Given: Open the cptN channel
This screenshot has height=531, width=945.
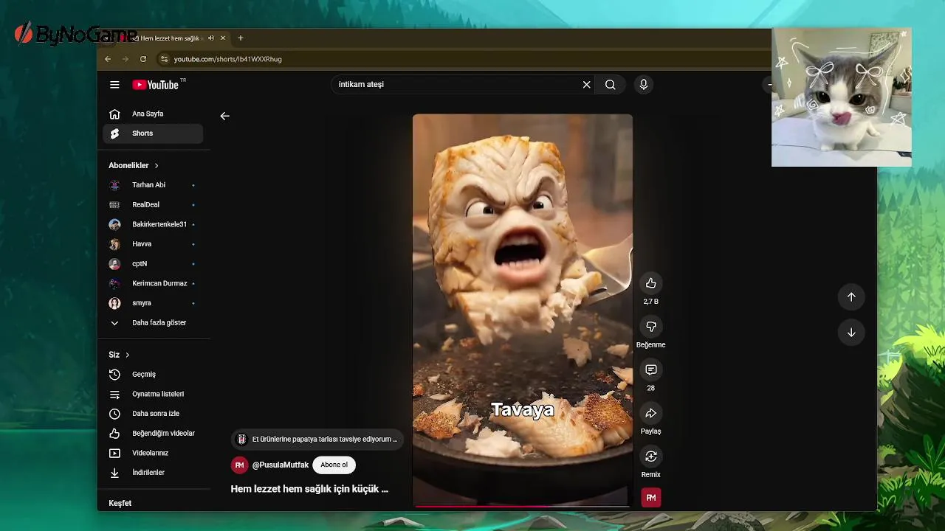Looking at the screenshot, I should tap(153, 263).
